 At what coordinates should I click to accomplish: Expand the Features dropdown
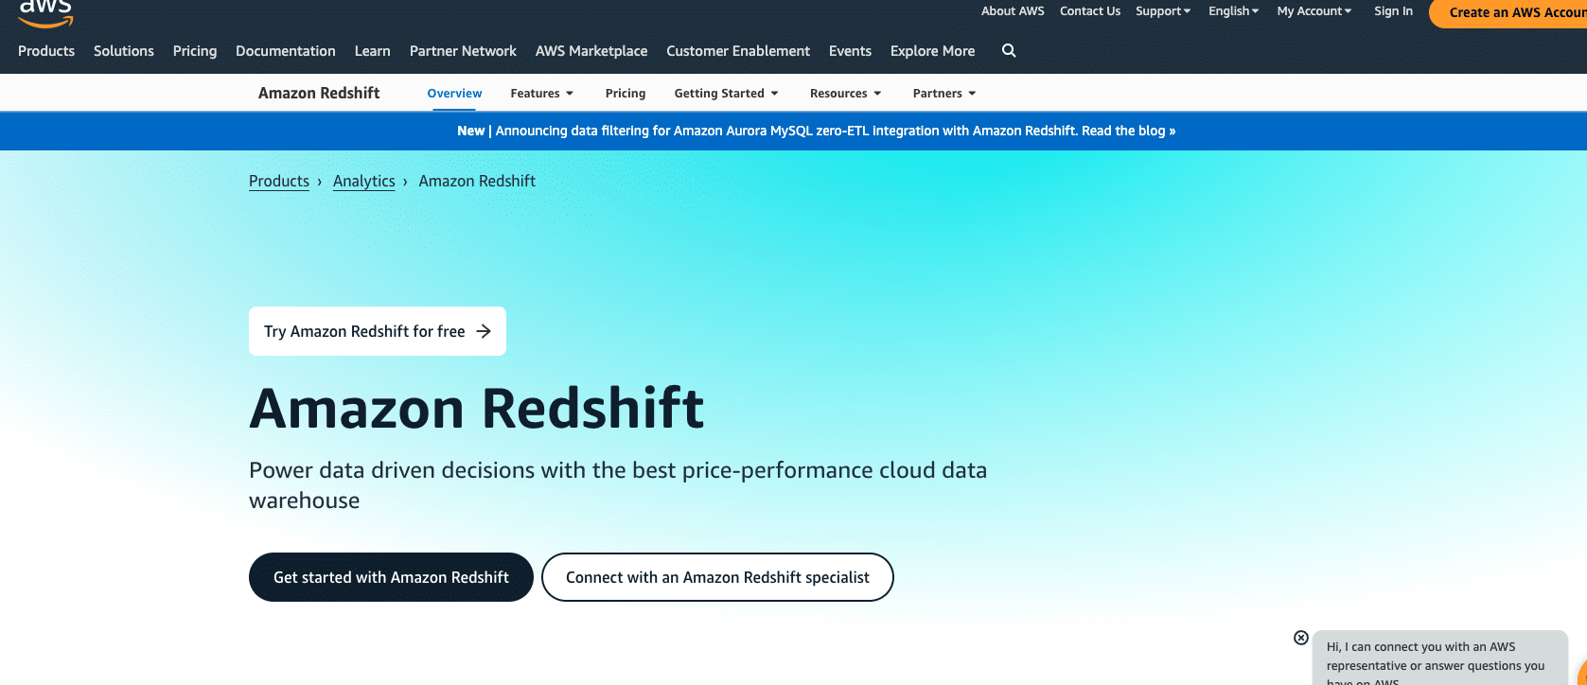tap(542, 94)
